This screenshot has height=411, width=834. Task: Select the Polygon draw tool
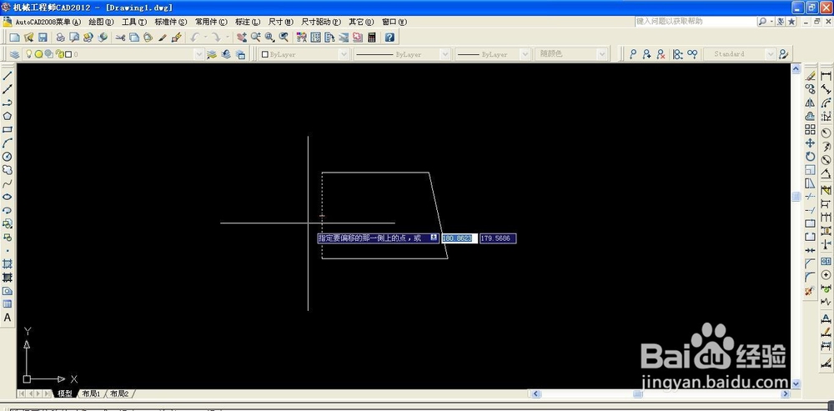(x=8, y=116)
